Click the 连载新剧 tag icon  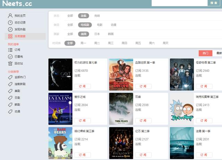10,84
